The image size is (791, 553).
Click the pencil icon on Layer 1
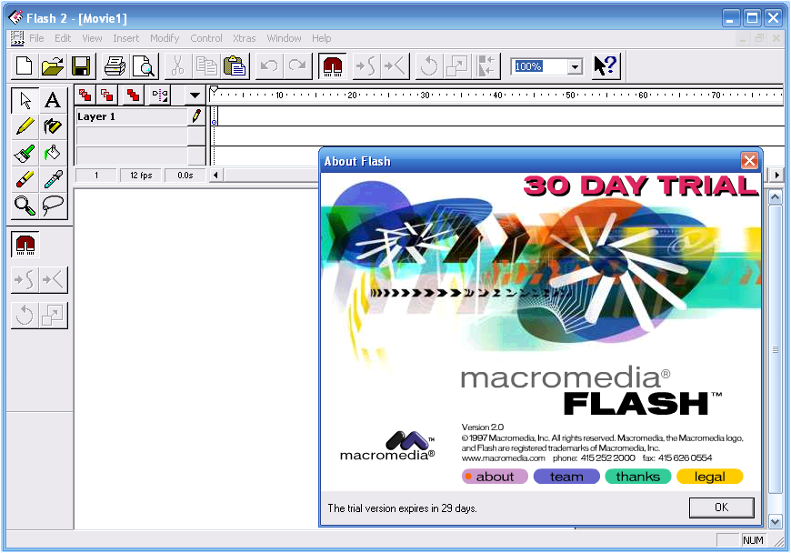(x=196, y=116)
